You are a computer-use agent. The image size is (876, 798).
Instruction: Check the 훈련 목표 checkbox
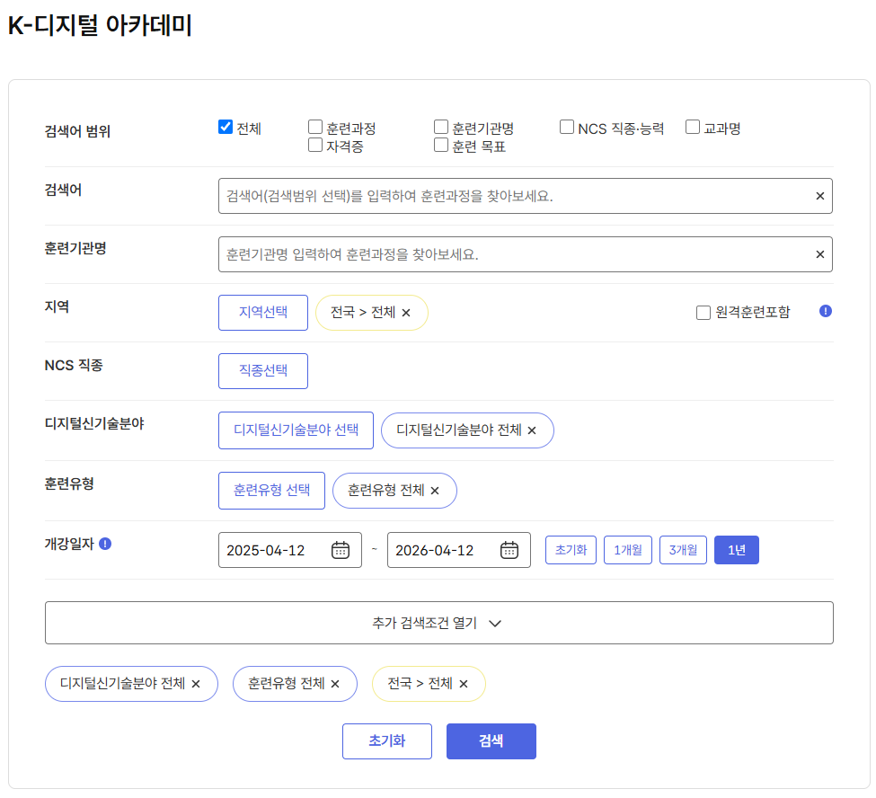pos(441,145)
